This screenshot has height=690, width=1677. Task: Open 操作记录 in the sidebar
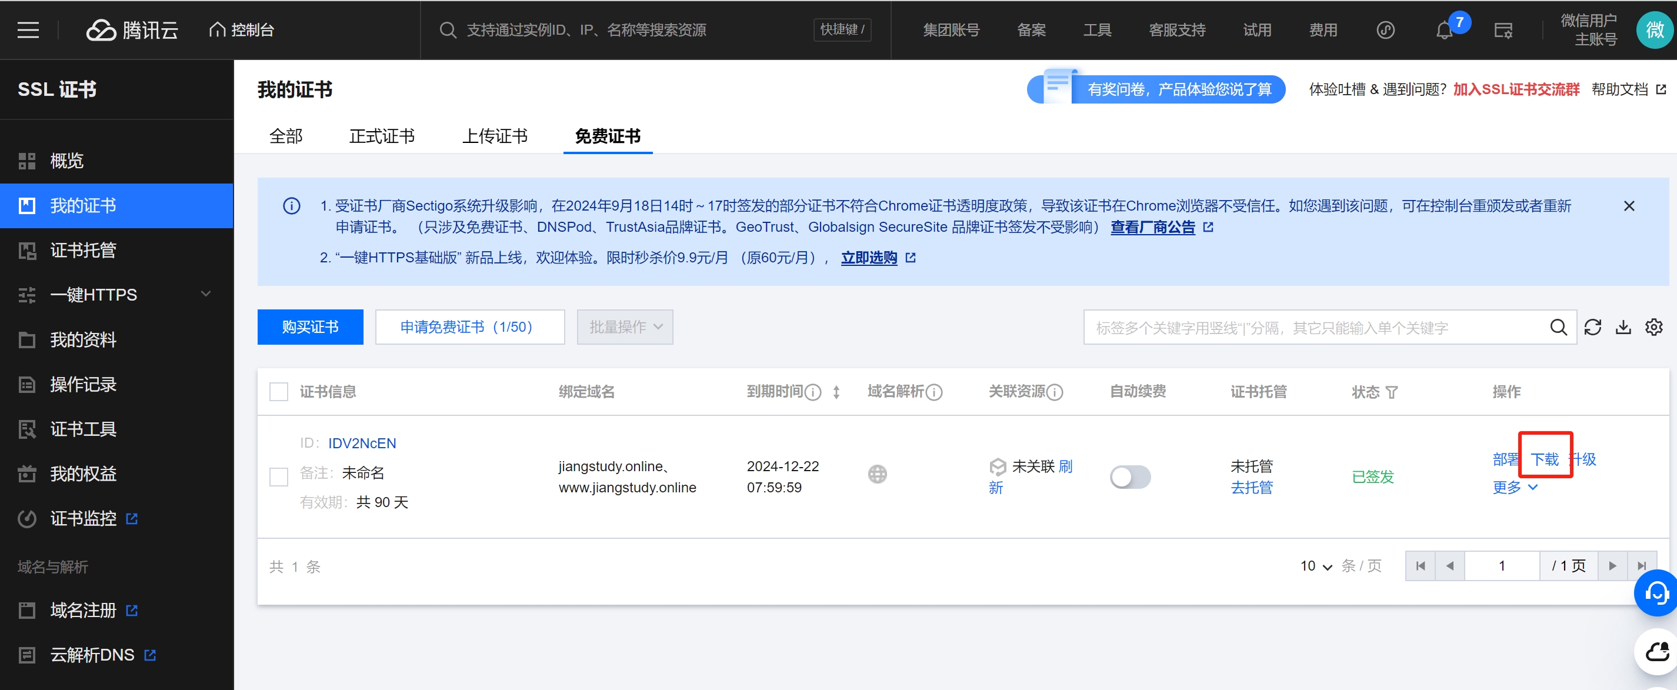tap(117, 385)
